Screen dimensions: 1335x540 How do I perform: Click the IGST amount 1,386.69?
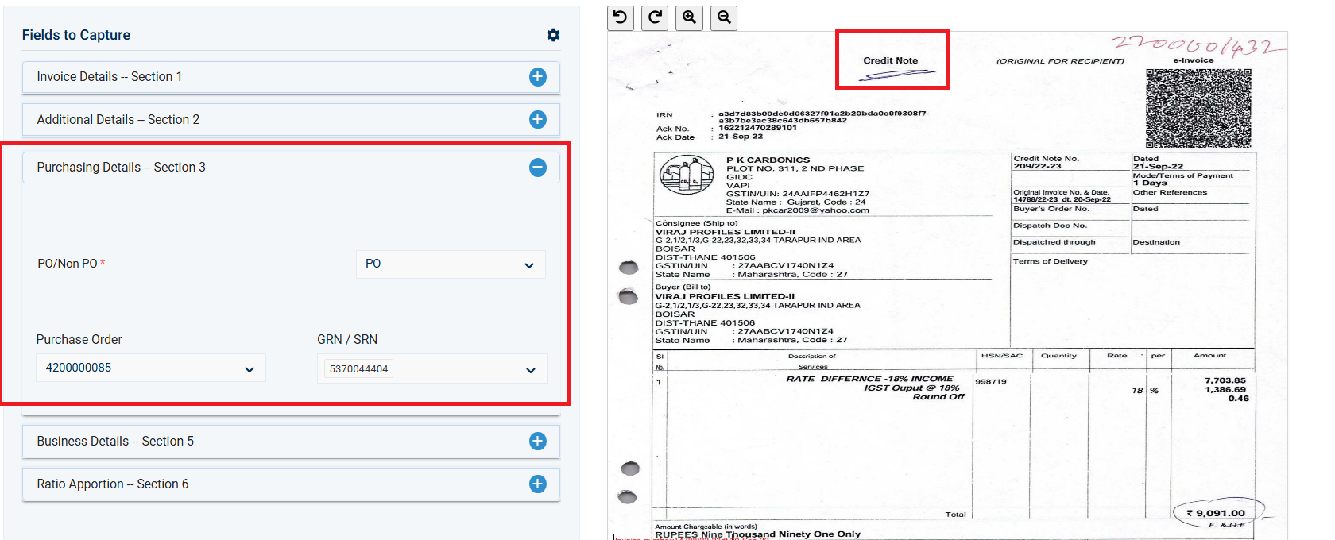coord(1225,390)
